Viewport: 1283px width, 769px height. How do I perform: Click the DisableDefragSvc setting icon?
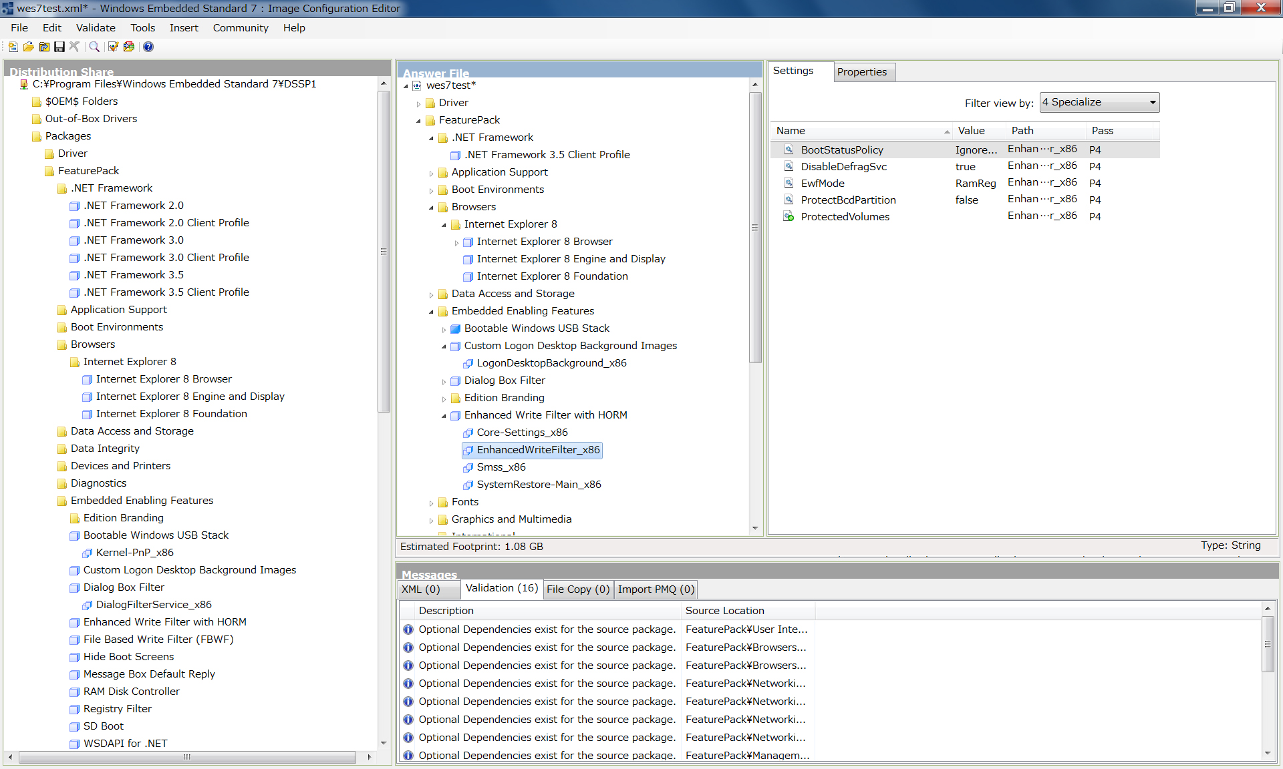(x=789, y=166)
